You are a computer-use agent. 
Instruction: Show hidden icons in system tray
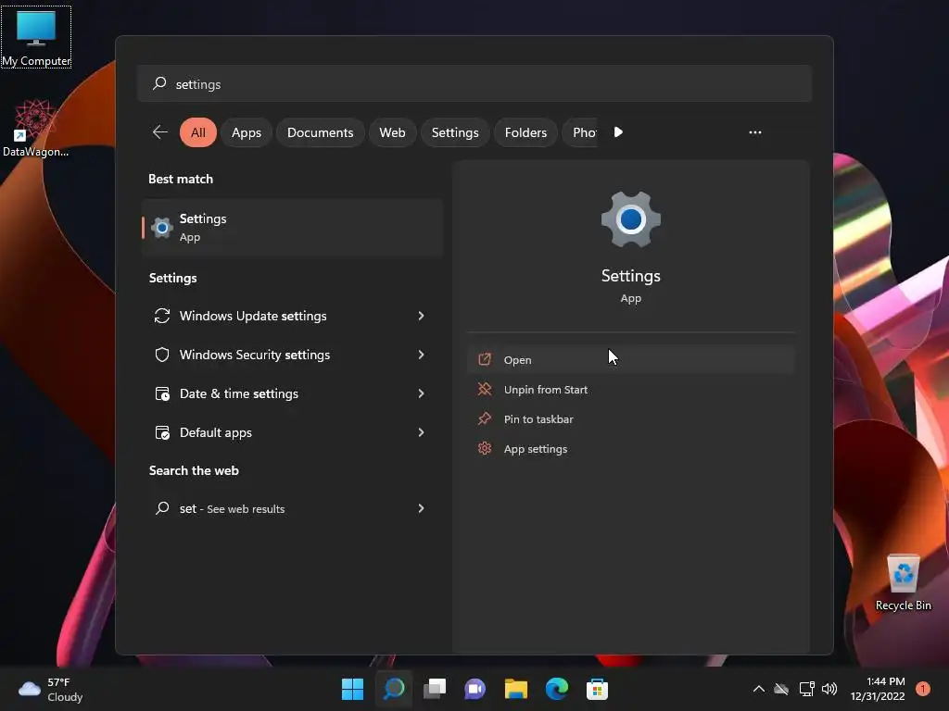click(758, 689)
